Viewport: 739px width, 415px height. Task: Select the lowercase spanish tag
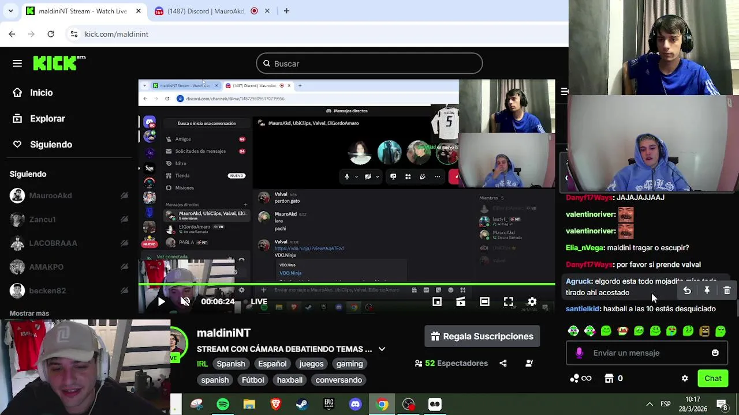[215, 380]
